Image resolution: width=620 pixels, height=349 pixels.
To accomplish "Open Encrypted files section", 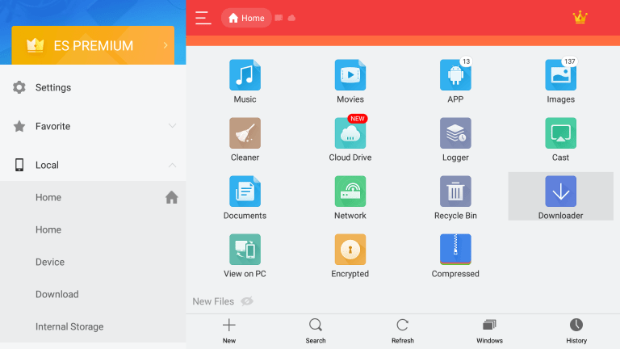I will point(350,255).
